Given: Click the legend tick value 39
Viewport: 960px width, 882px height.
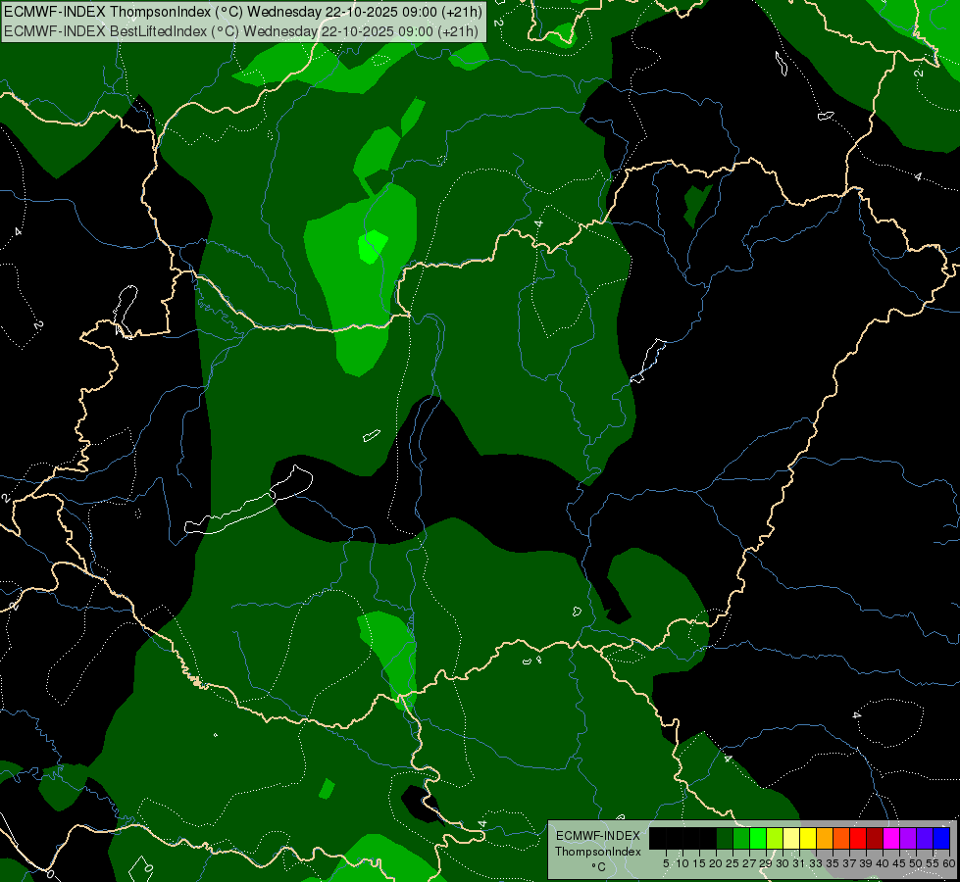Looking at the screenshot, I should [x=866, y=863].
